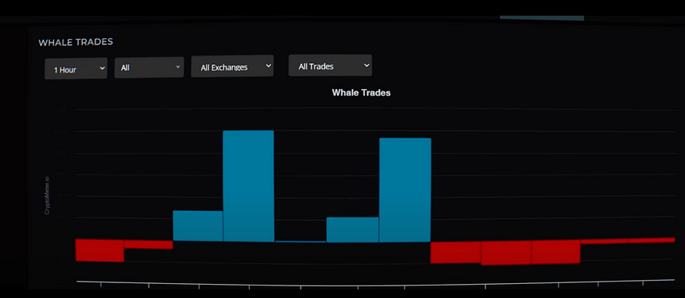Screen dimensions: 685x298
Task: Open the All Trades filter dropdown
Action: 330,66
